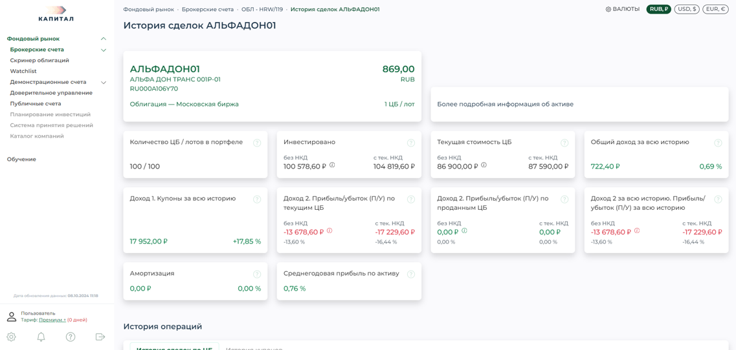Click the 87 590,00 ₽ current value
Image resolution: width=736 pixels, height=350 pixels.
click(x=548, y=167)
